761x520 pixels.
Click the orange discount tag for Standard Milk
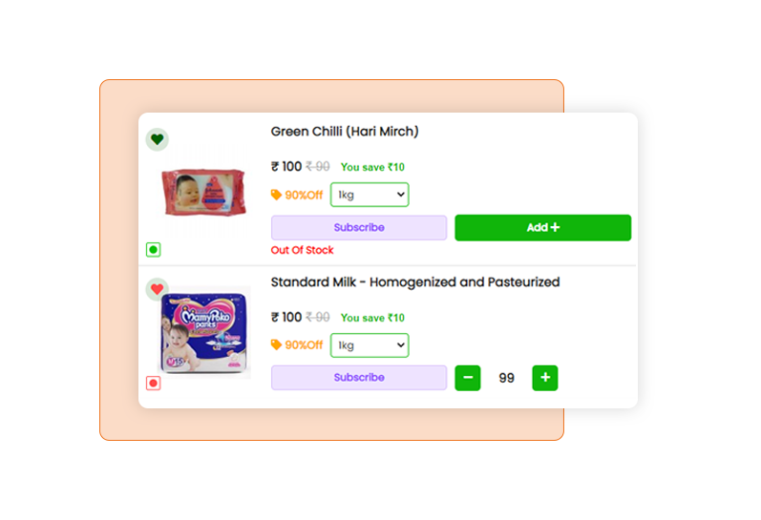(276, 344)
